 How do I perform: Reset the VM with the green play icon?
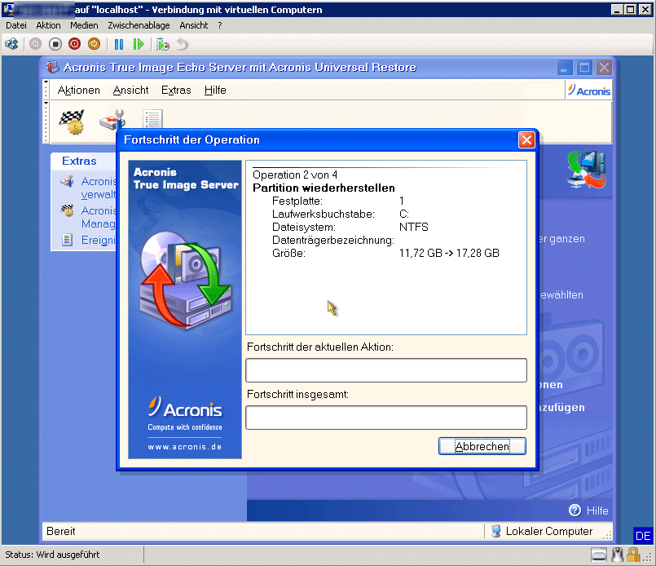139,44
